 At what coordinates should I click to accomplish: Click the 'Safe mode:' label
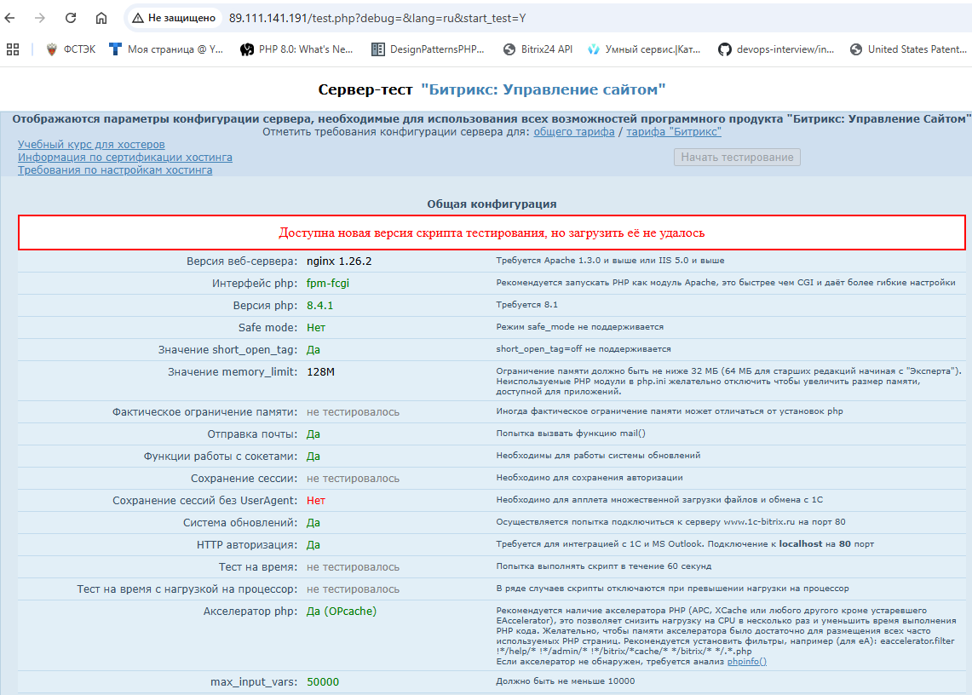tap(267, 327)
